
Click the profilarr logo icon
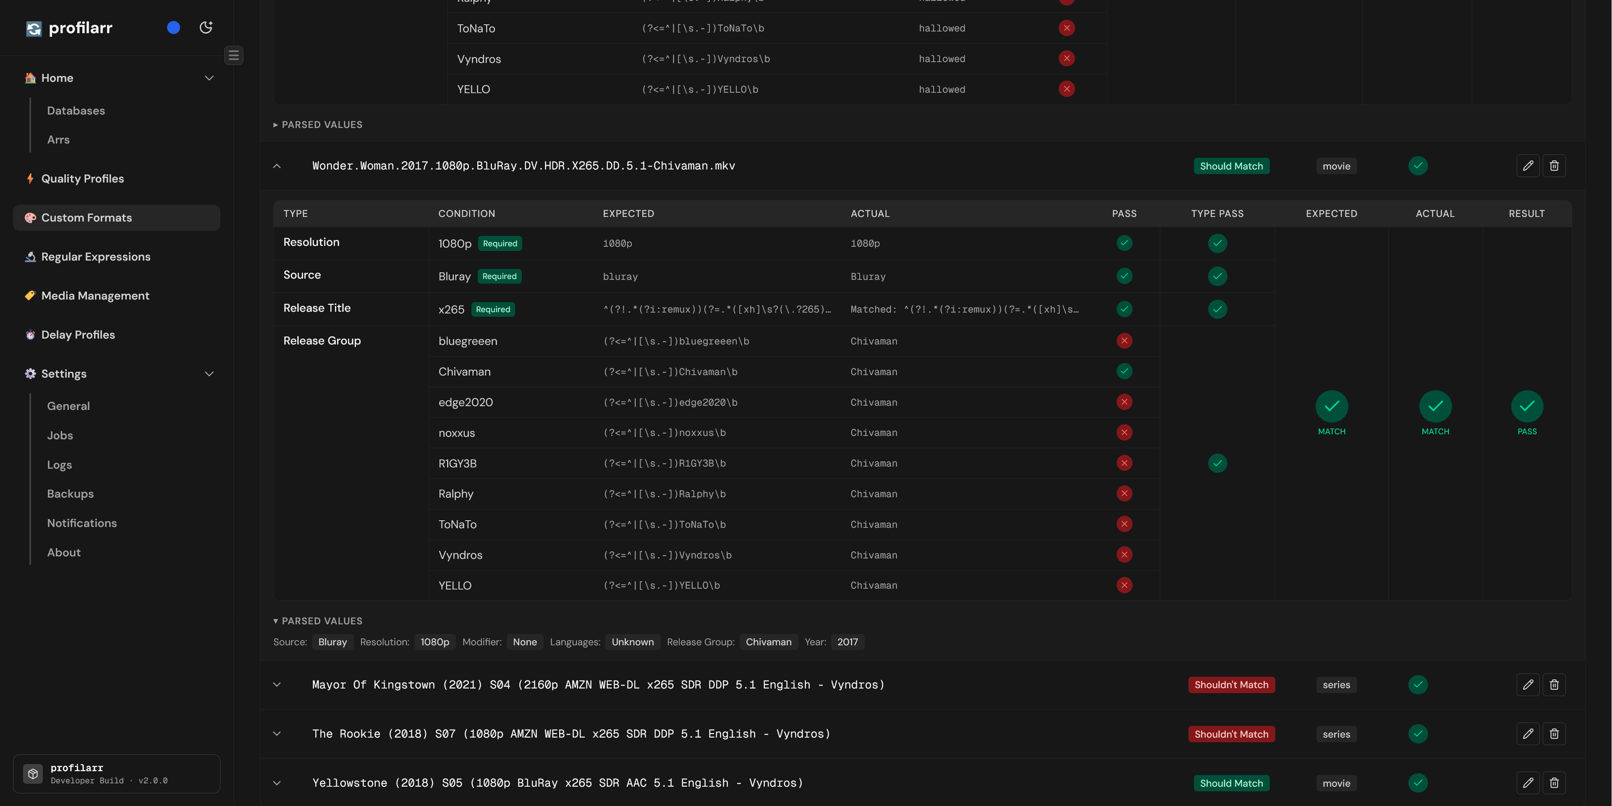(x=34, y=28)
